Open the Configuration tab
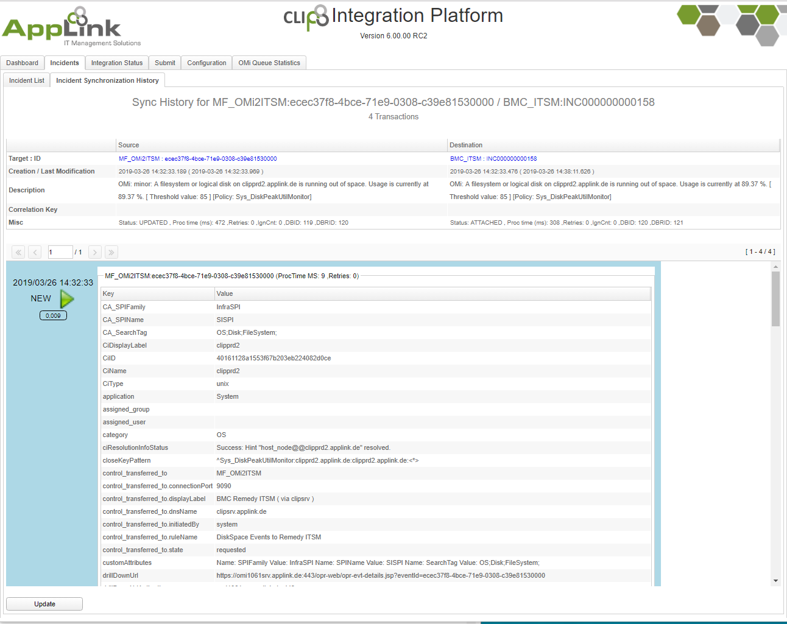This screenshot has width=787, height=624. pyautogui.click(x=206, y=63)
